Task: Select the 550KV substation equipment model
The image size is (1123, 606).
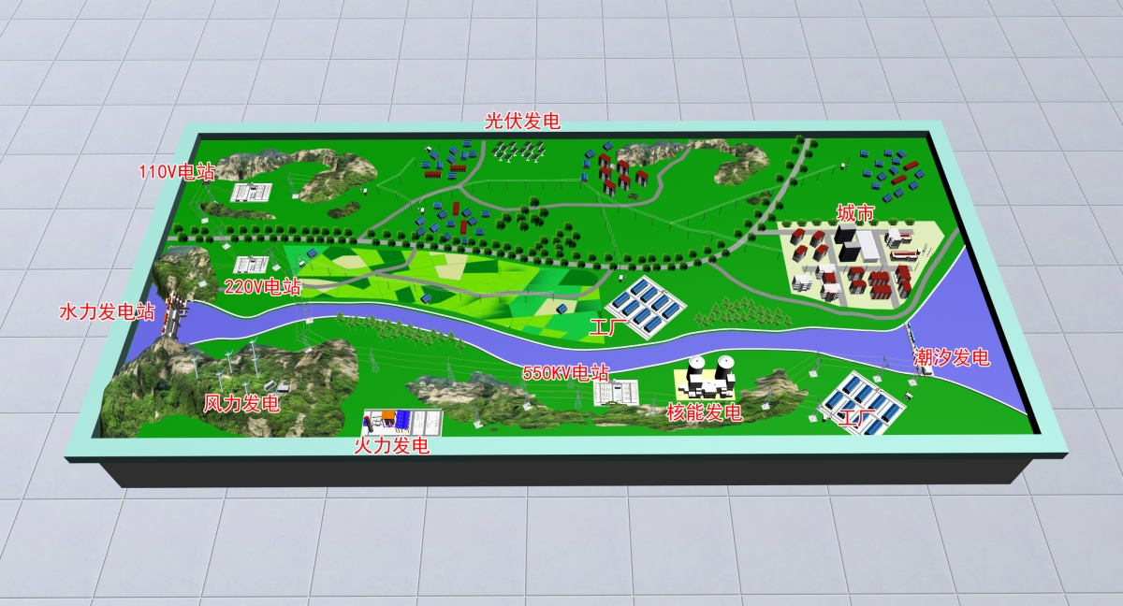Action: [x=615, y=392]
